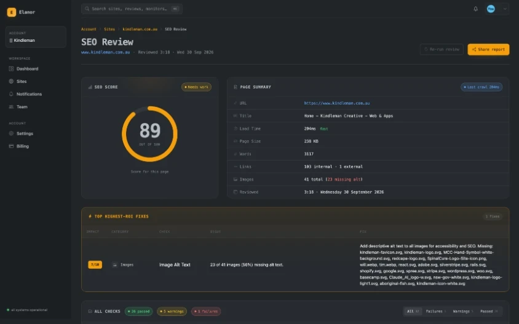The width and height of the screenshot is (519, 324).
Task: Click the image icon beside Images row
Action: 236,180
